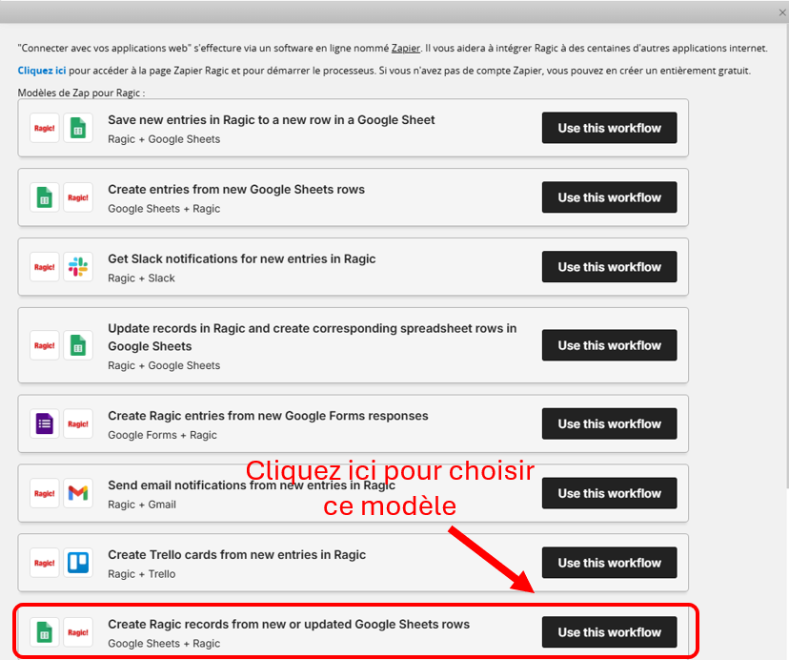This screenshot has height=660, width=789.
Task: Click Google Sheets icon in Create entries from new Google Sheets rows card
Action: pos(44,197)
